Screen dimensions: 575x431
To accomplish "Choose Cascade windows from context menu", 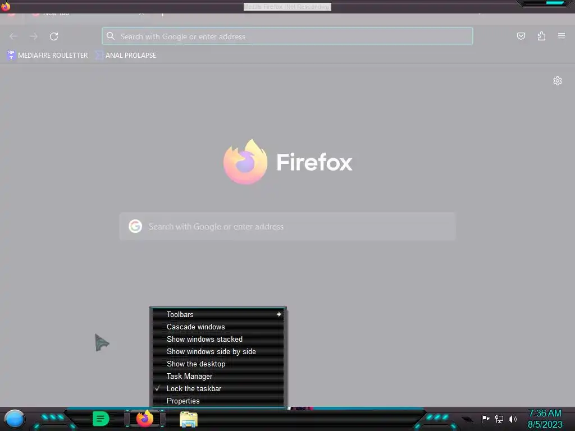I will (218, 327).
